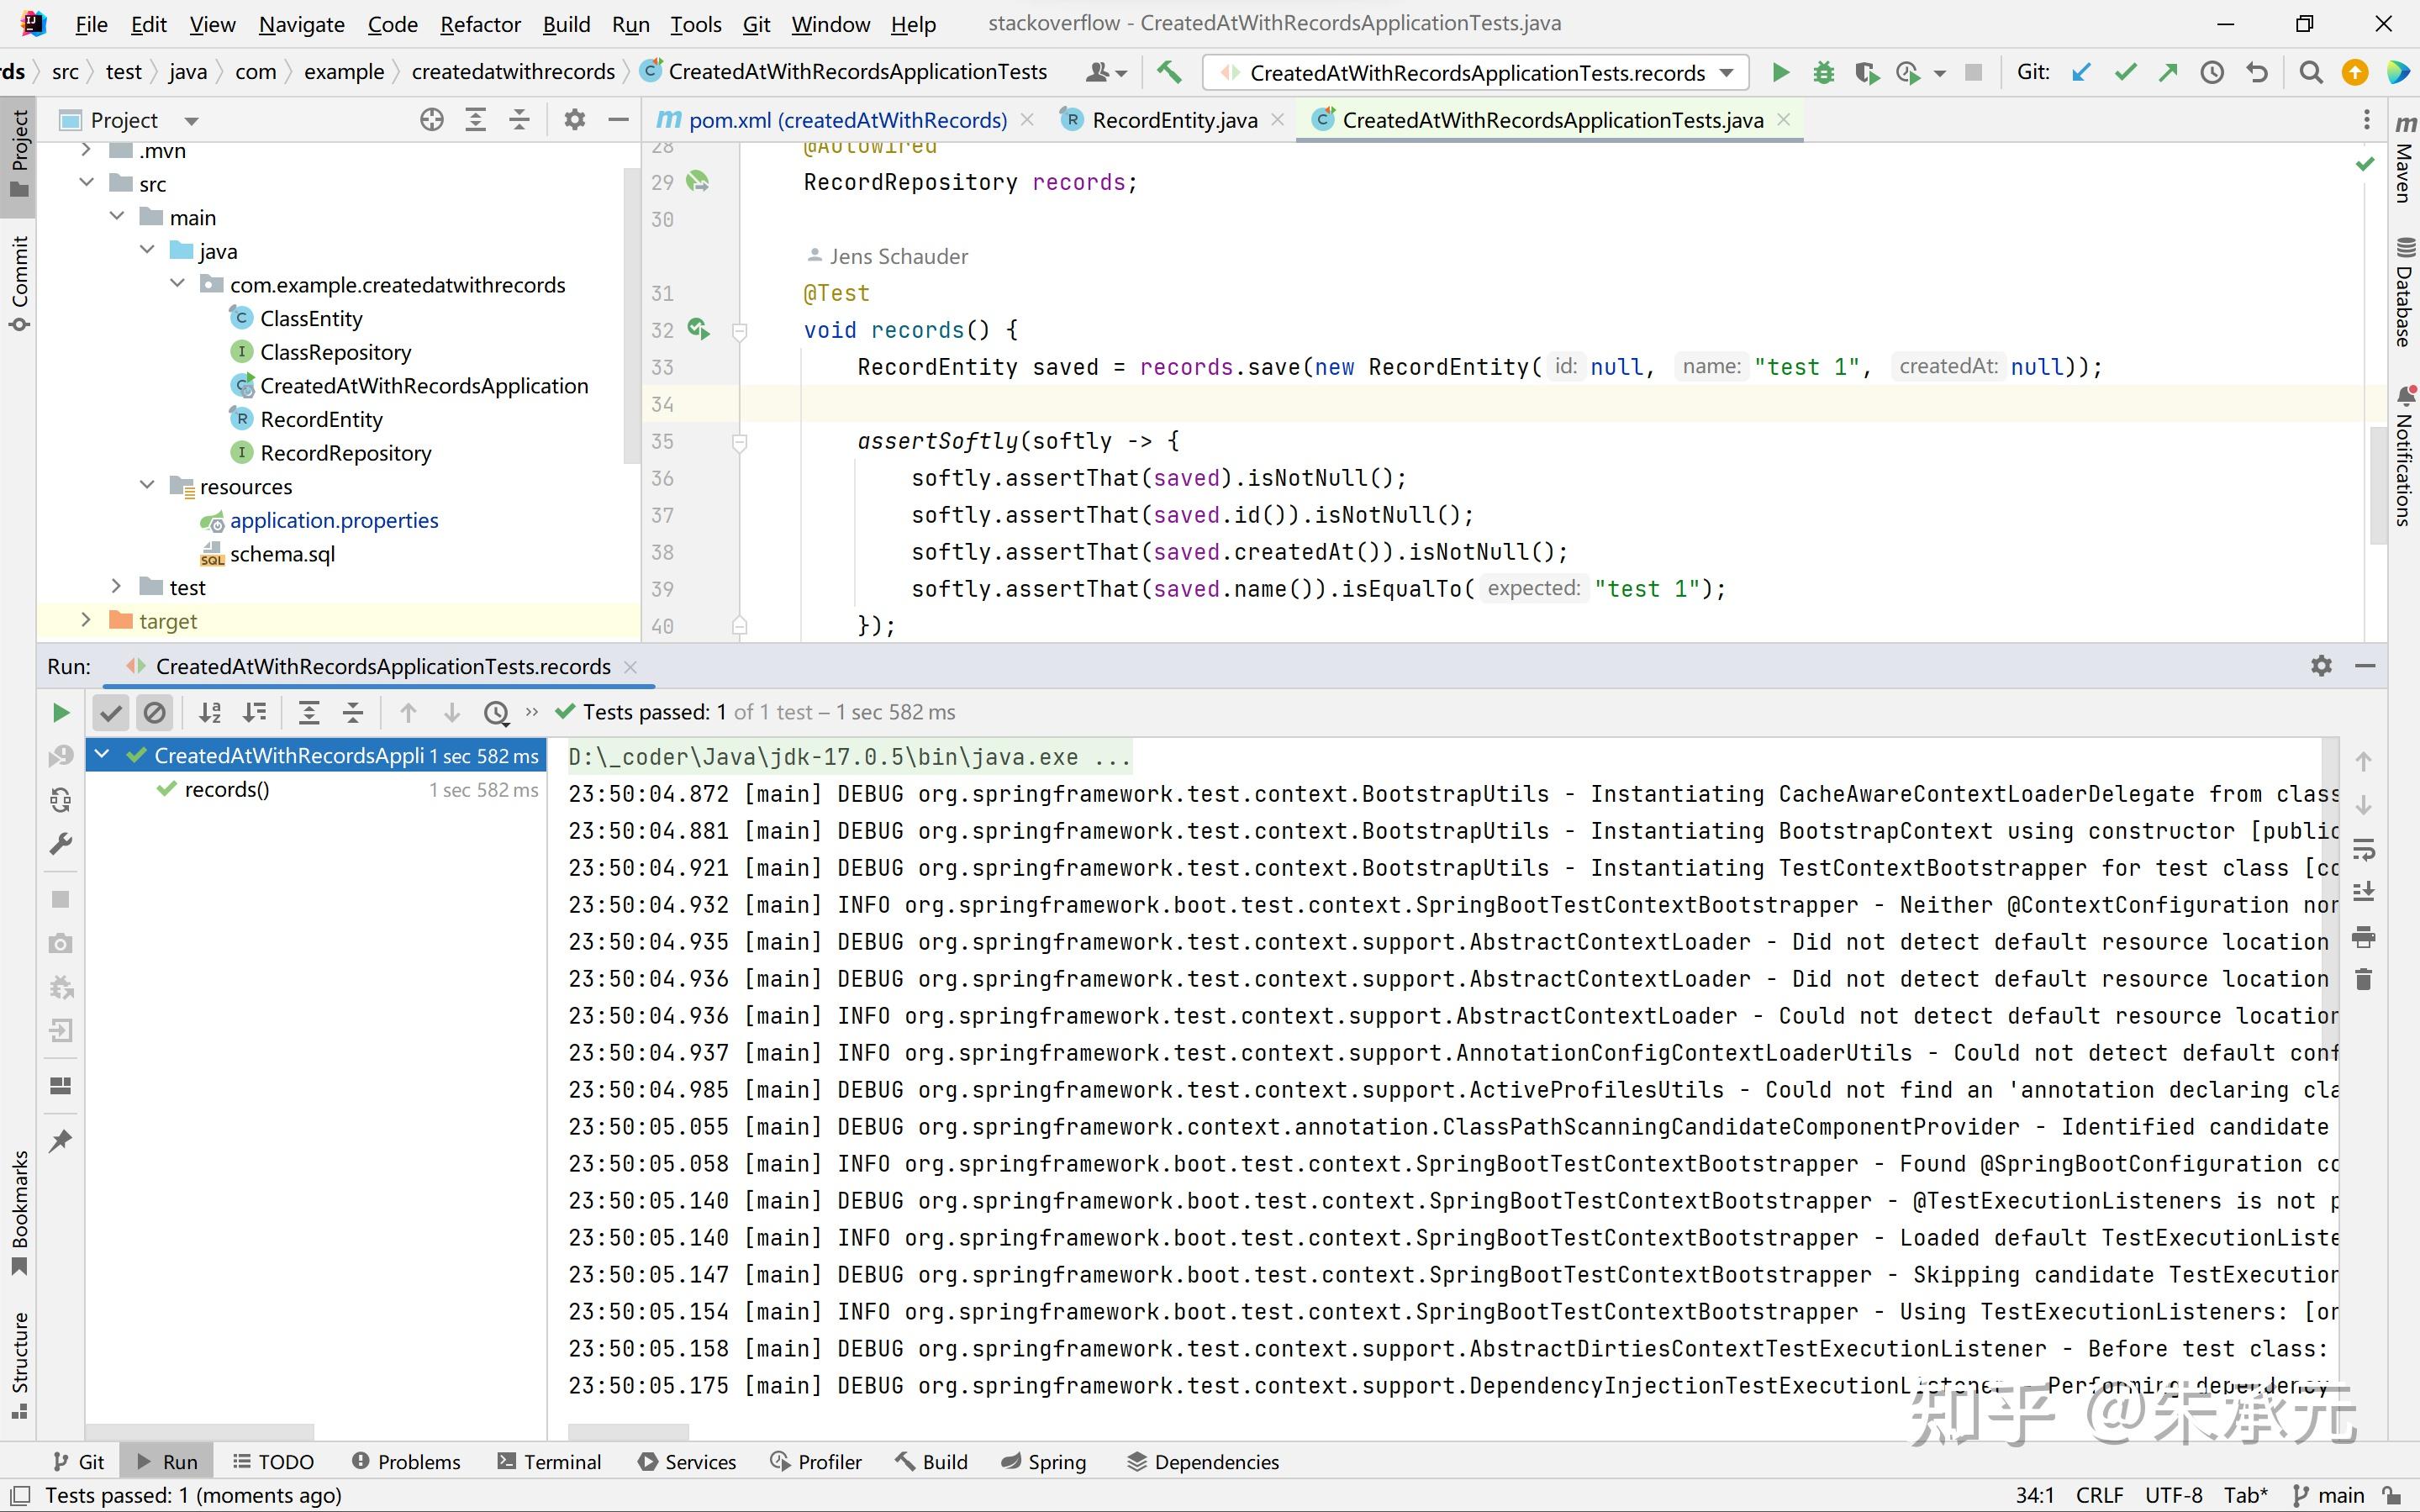Viewport: 2420px width, 1512px height.
Task: Run with Coverage from main toolbar
Action: pyautogui.click(x=1866, y=72)
